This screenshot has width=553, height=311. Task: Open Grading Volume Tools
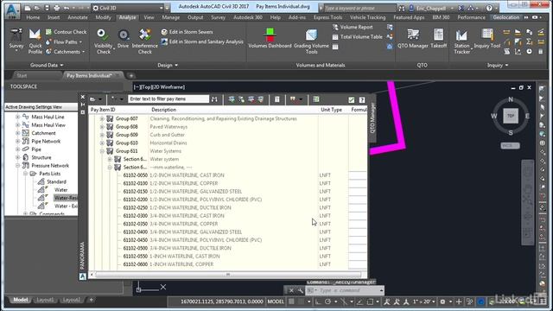pyautogui.click(x=311, y=41)
